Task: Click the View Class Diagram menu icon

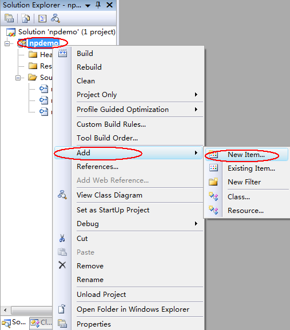Action: (62, 195)
